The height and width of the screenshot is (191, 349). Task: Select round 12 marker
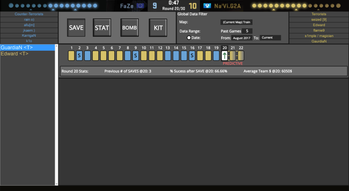pos(160,55)
